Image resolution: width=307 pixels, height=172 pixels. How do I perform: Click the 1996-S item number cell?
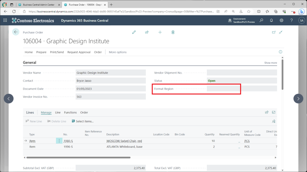click(x=68, y=147)
